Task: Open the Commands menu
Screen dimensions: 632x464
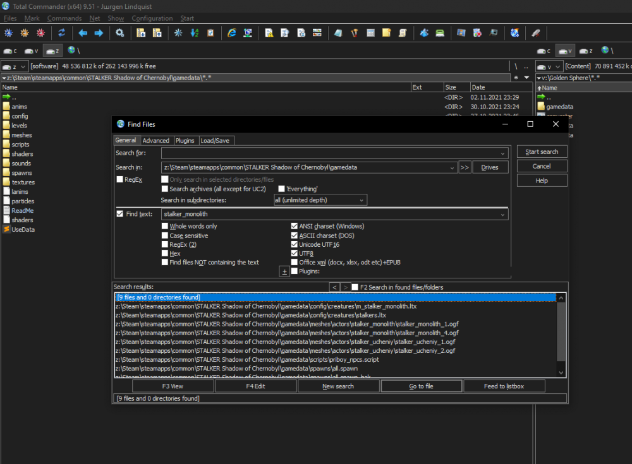Action: (64, 18)
